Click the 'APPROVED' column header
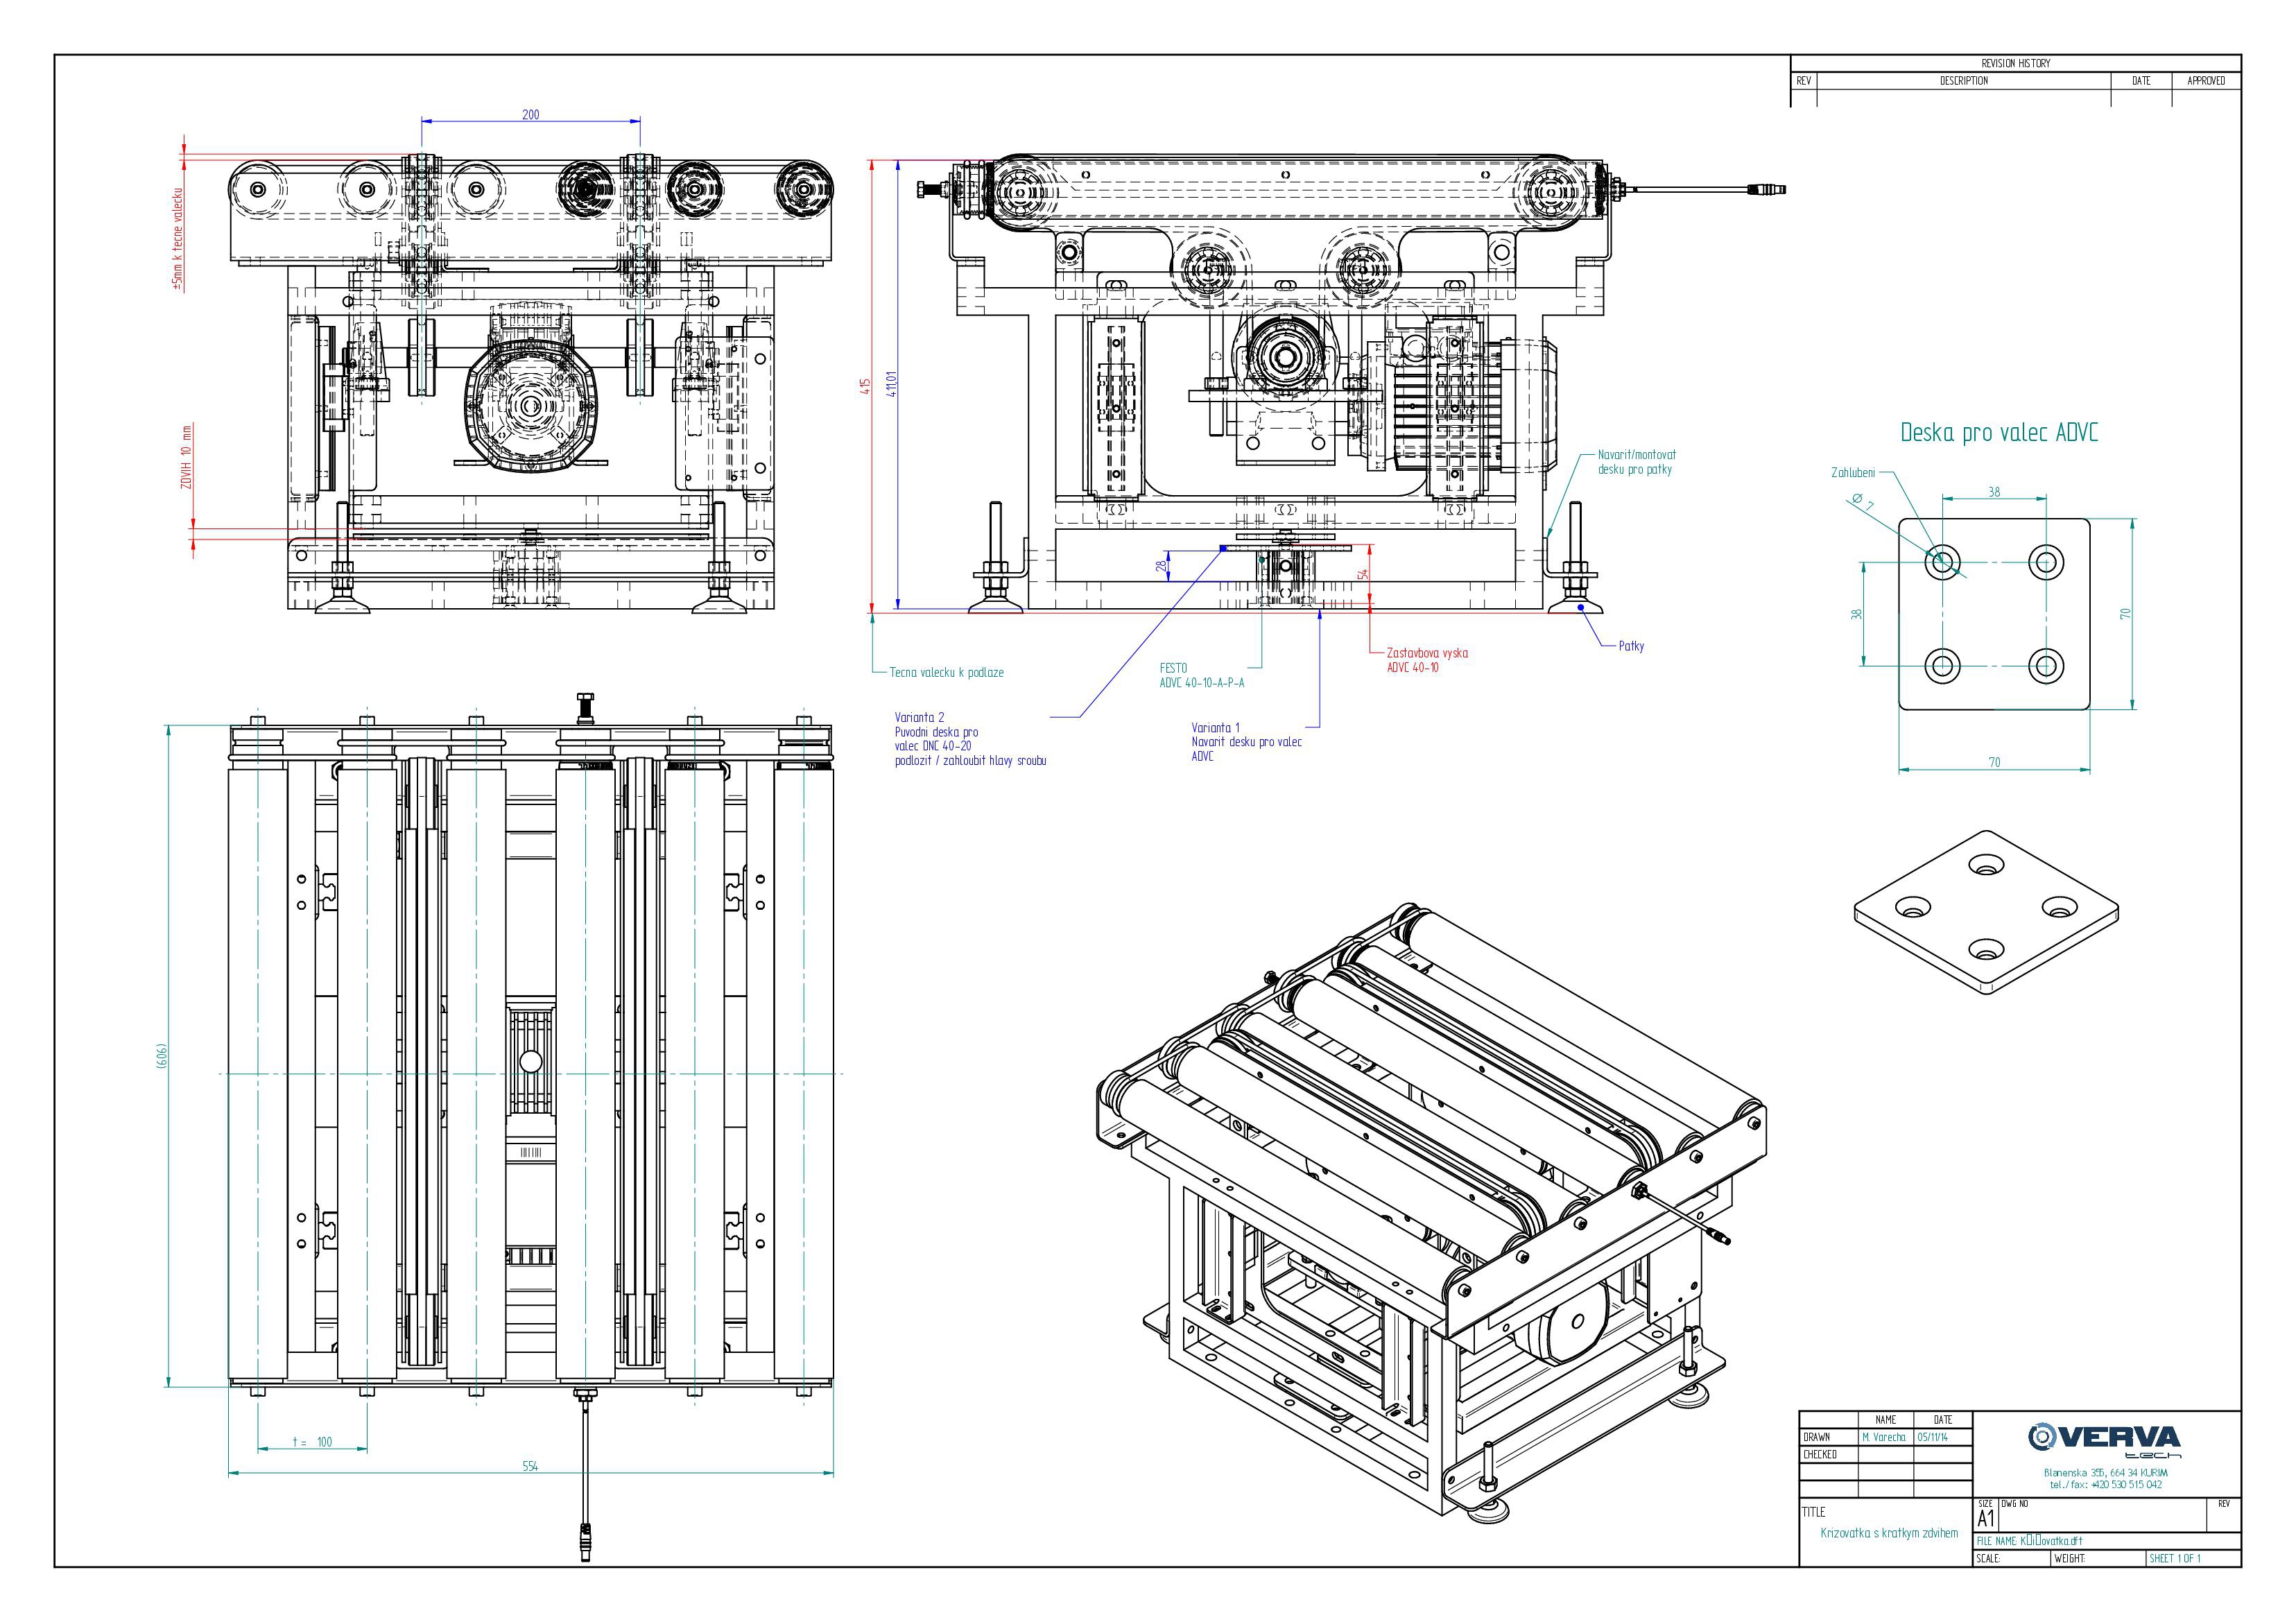 (2206, 81)
